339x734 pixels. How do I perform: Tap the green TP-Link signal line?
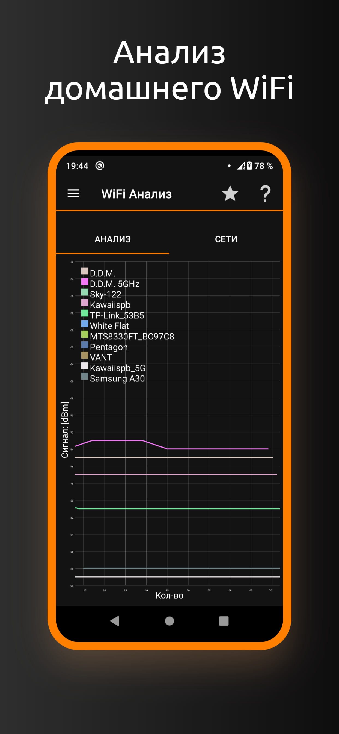(177, 509)
